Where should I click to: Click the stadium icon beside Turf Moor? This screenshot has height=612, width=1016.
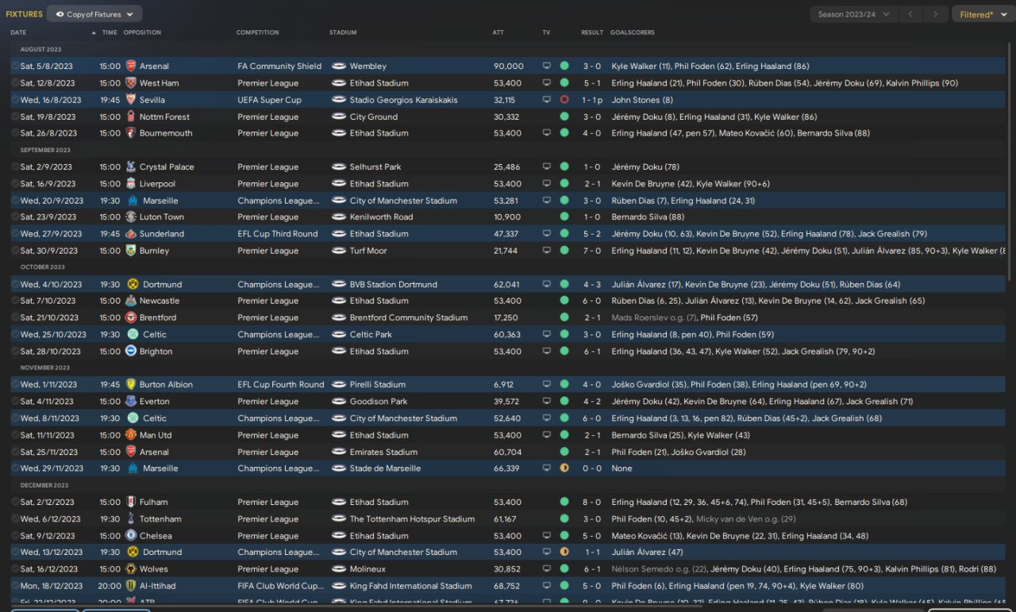339,251
